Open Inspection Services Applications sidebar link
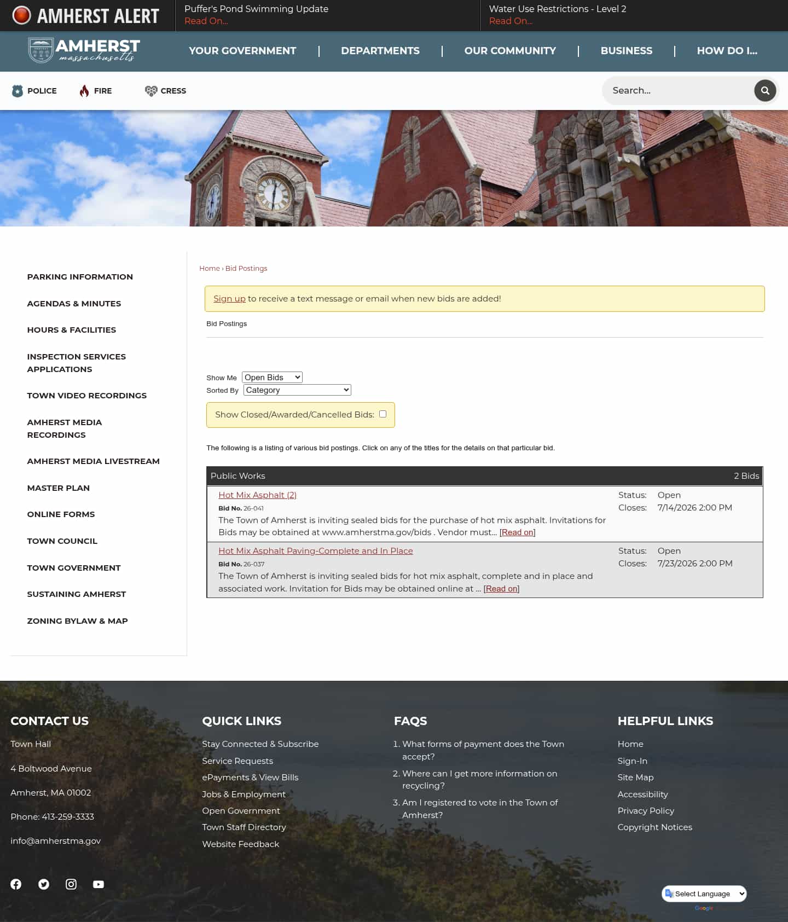The width and height of the screenshot is (788, 922). click(77, 363)
